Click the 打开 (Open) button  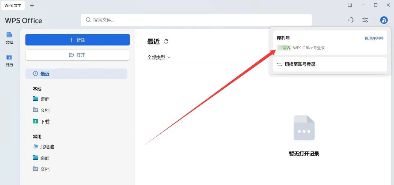(x=78, y=55)
